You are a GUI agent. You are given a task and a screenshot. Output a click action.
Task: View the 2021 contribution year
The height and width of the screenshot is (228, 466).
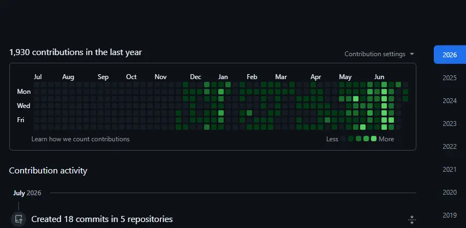(x=450, y=170)
